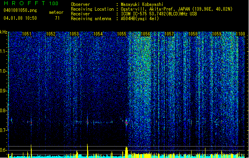Click the file name 0401081050.png
This screenshot has width=249, height=158.
20,11
